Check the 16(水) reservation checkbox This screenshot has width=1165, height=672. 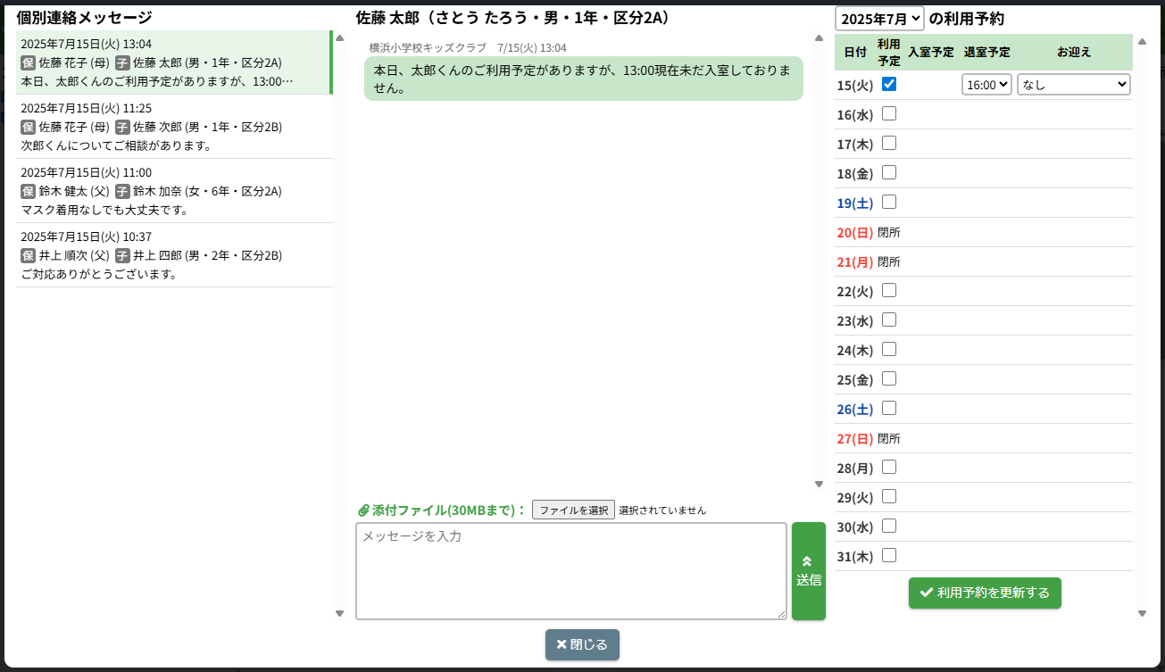coord(889,113)
